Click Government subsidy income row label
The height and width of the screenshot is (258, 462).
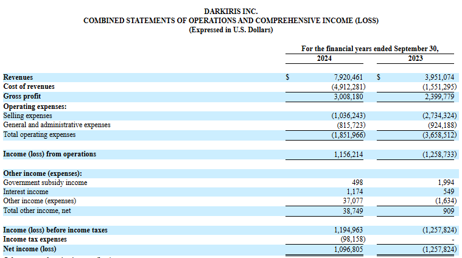point(45,183)
